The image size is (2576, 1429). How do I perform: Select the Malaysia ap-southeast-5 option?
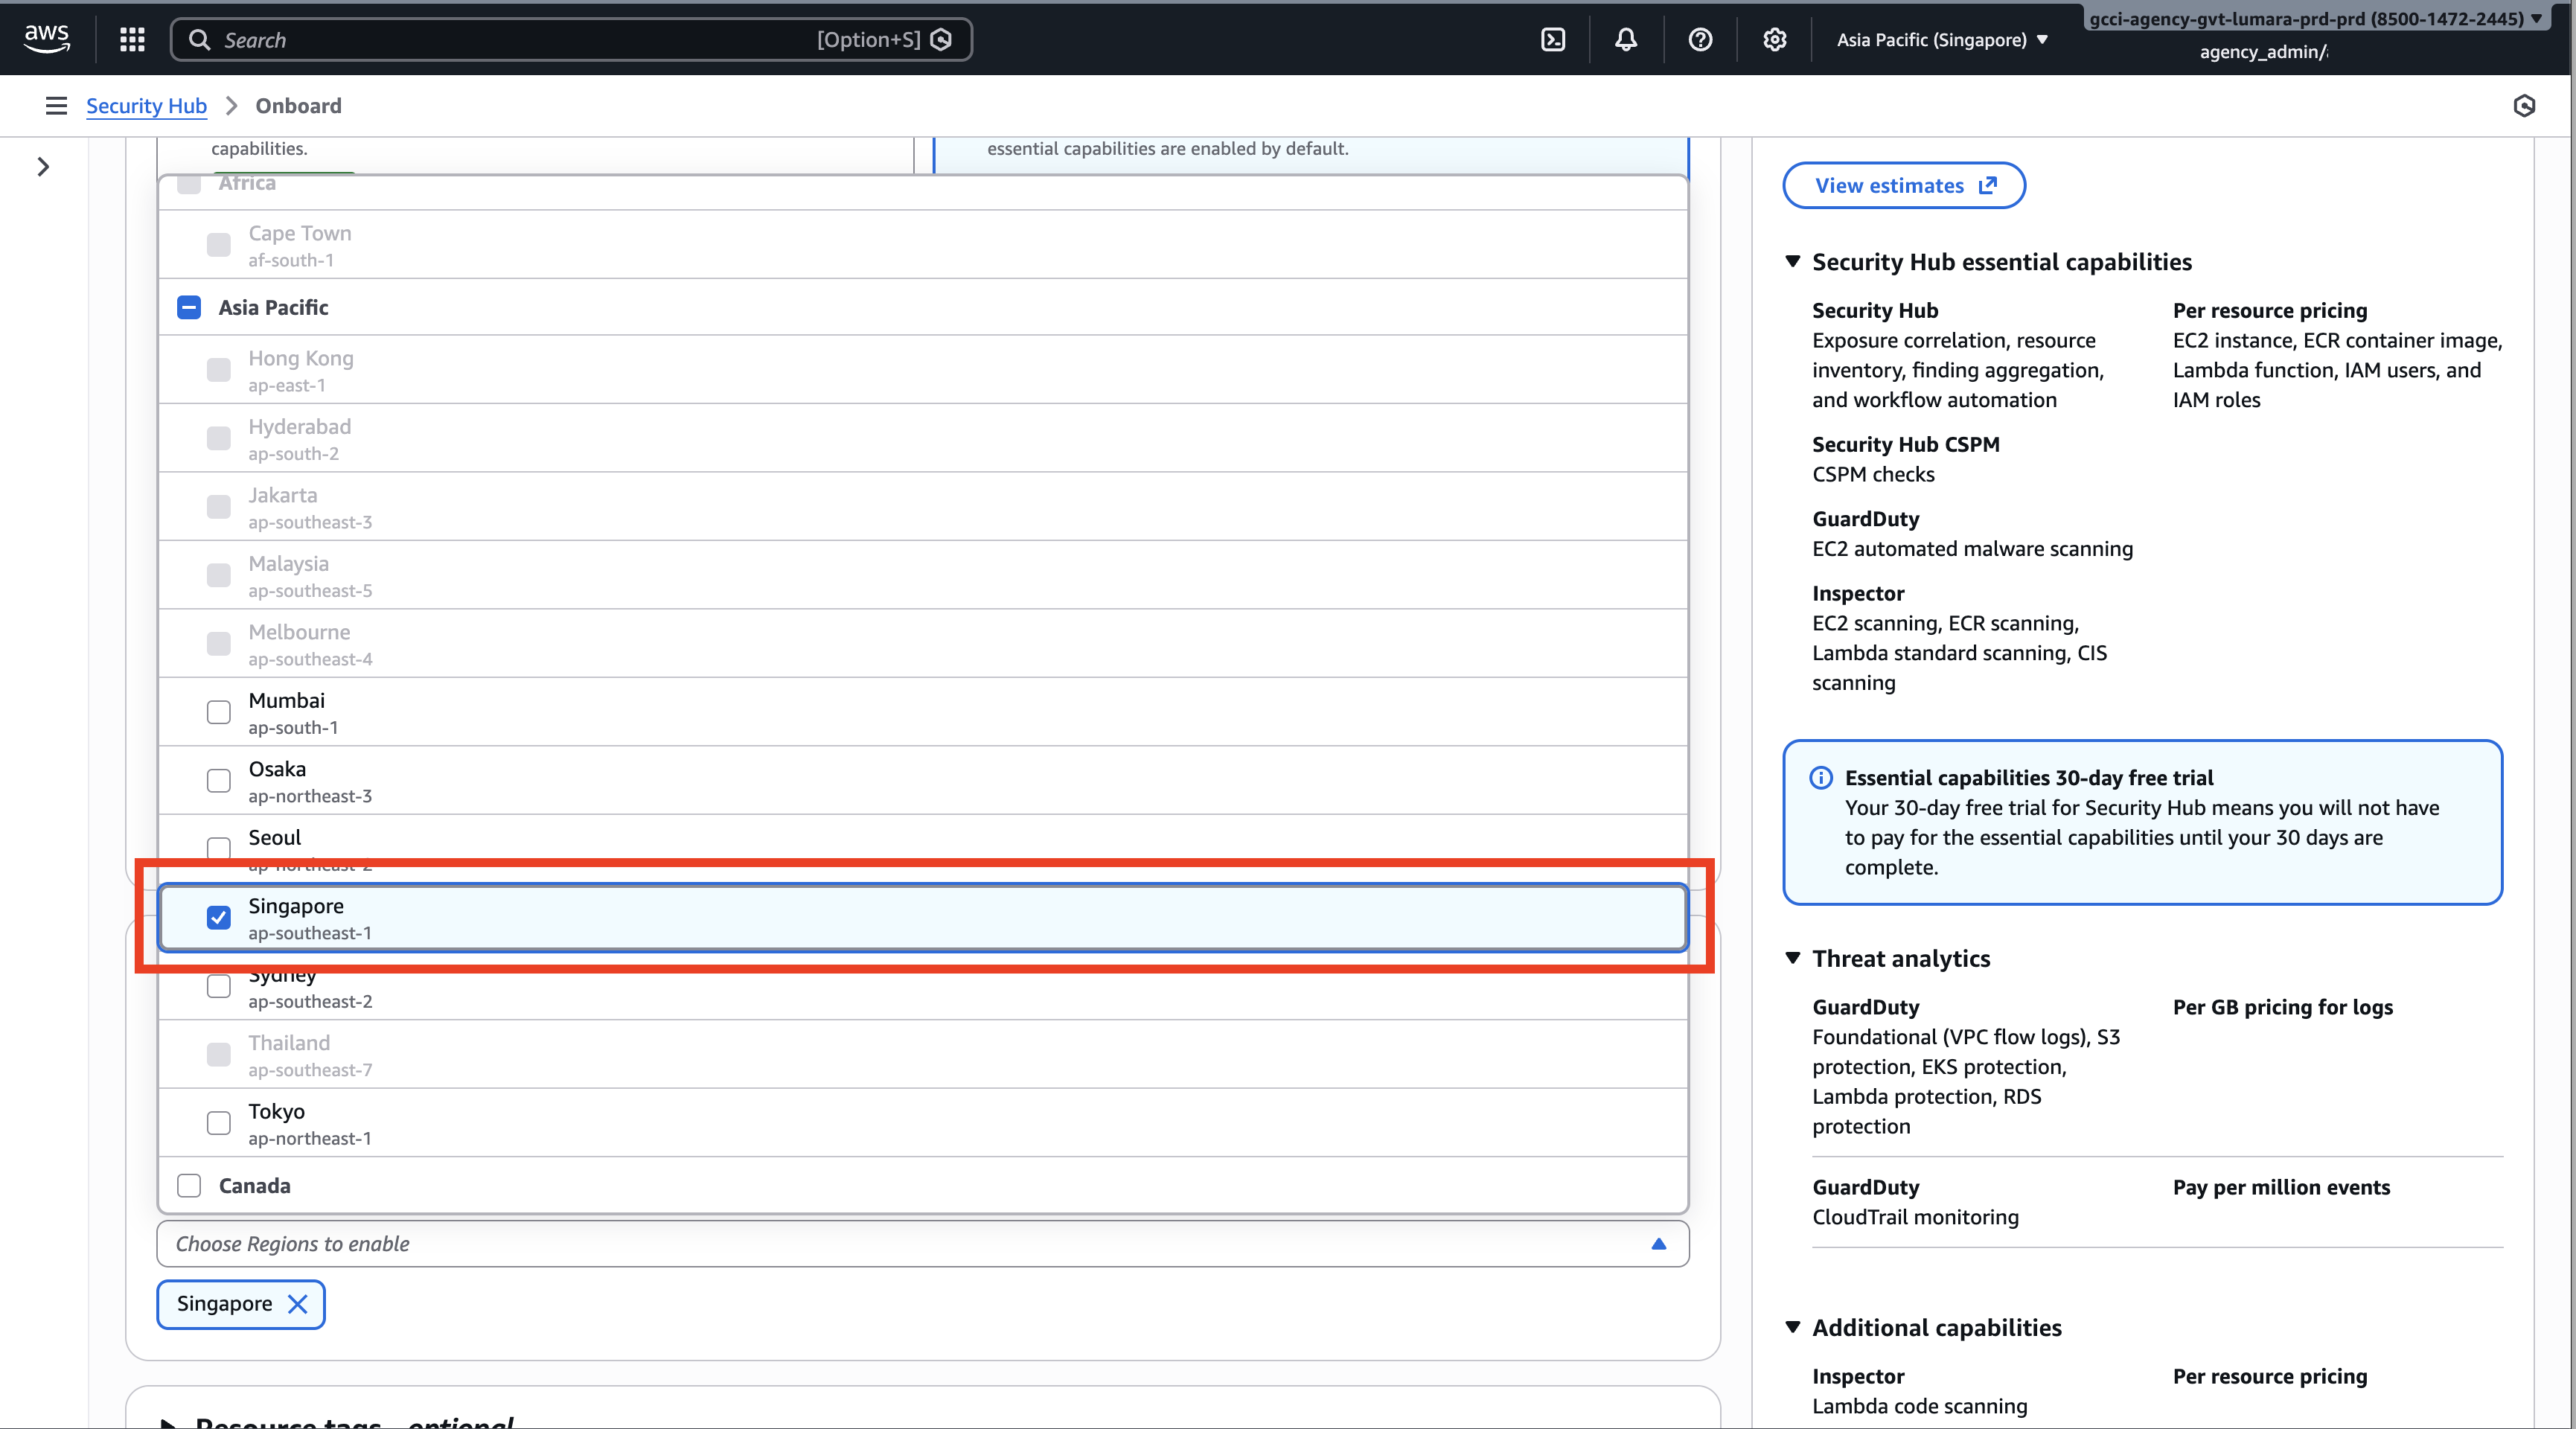[923, 576]
